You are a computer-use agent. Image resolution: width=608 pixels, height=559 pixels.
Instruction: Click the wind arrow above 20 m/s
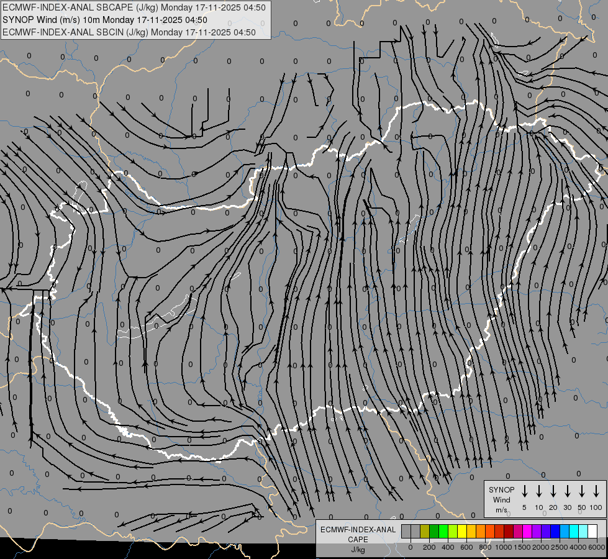point(553,491)
